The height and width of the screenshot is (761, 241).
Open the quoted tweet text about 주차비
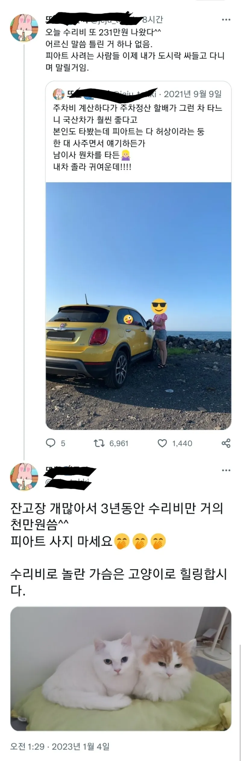pos(138,137)
